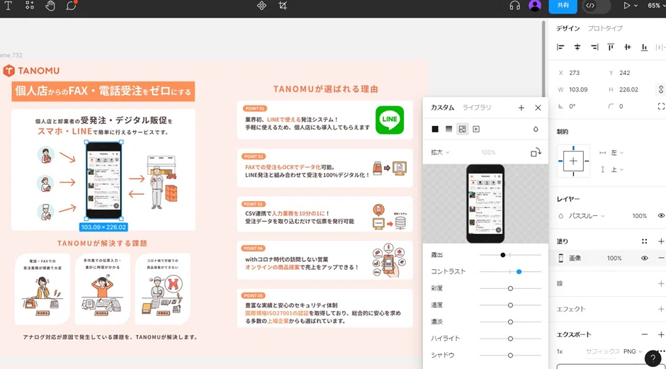Select the Text tool

click(x=8, y=6)
